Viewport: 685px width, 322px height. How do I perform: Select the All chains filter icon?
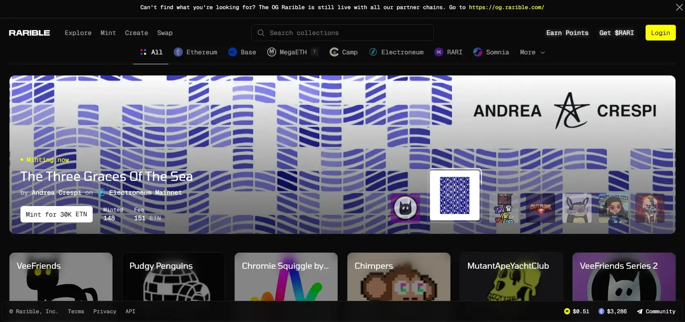pos(143,52)
